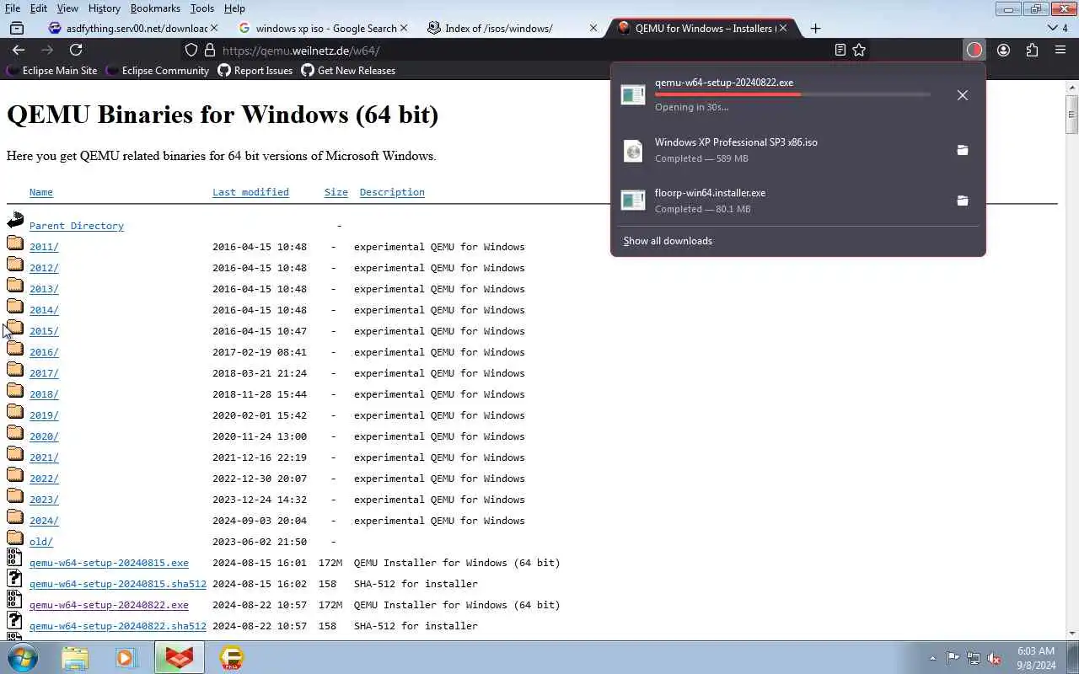Click the folder icon beside 2019/
The height and width of the screenshot is (674, 1079).
pyautogui.click(x=15, y=411)
